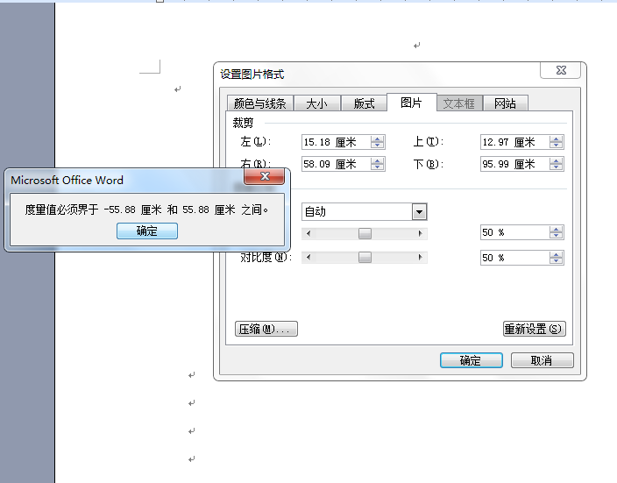617x483 pixels.
Task: Decrease the 下 crop value with down arrow
Action: click(556, 167)
